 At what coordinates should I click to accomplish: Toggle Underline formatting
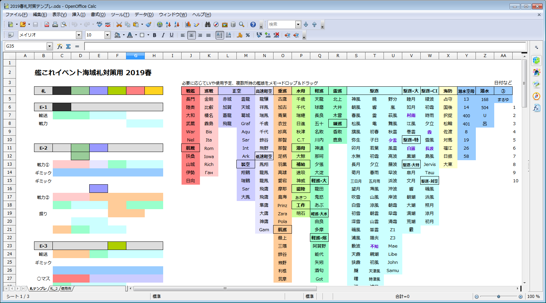coord(172,35)
